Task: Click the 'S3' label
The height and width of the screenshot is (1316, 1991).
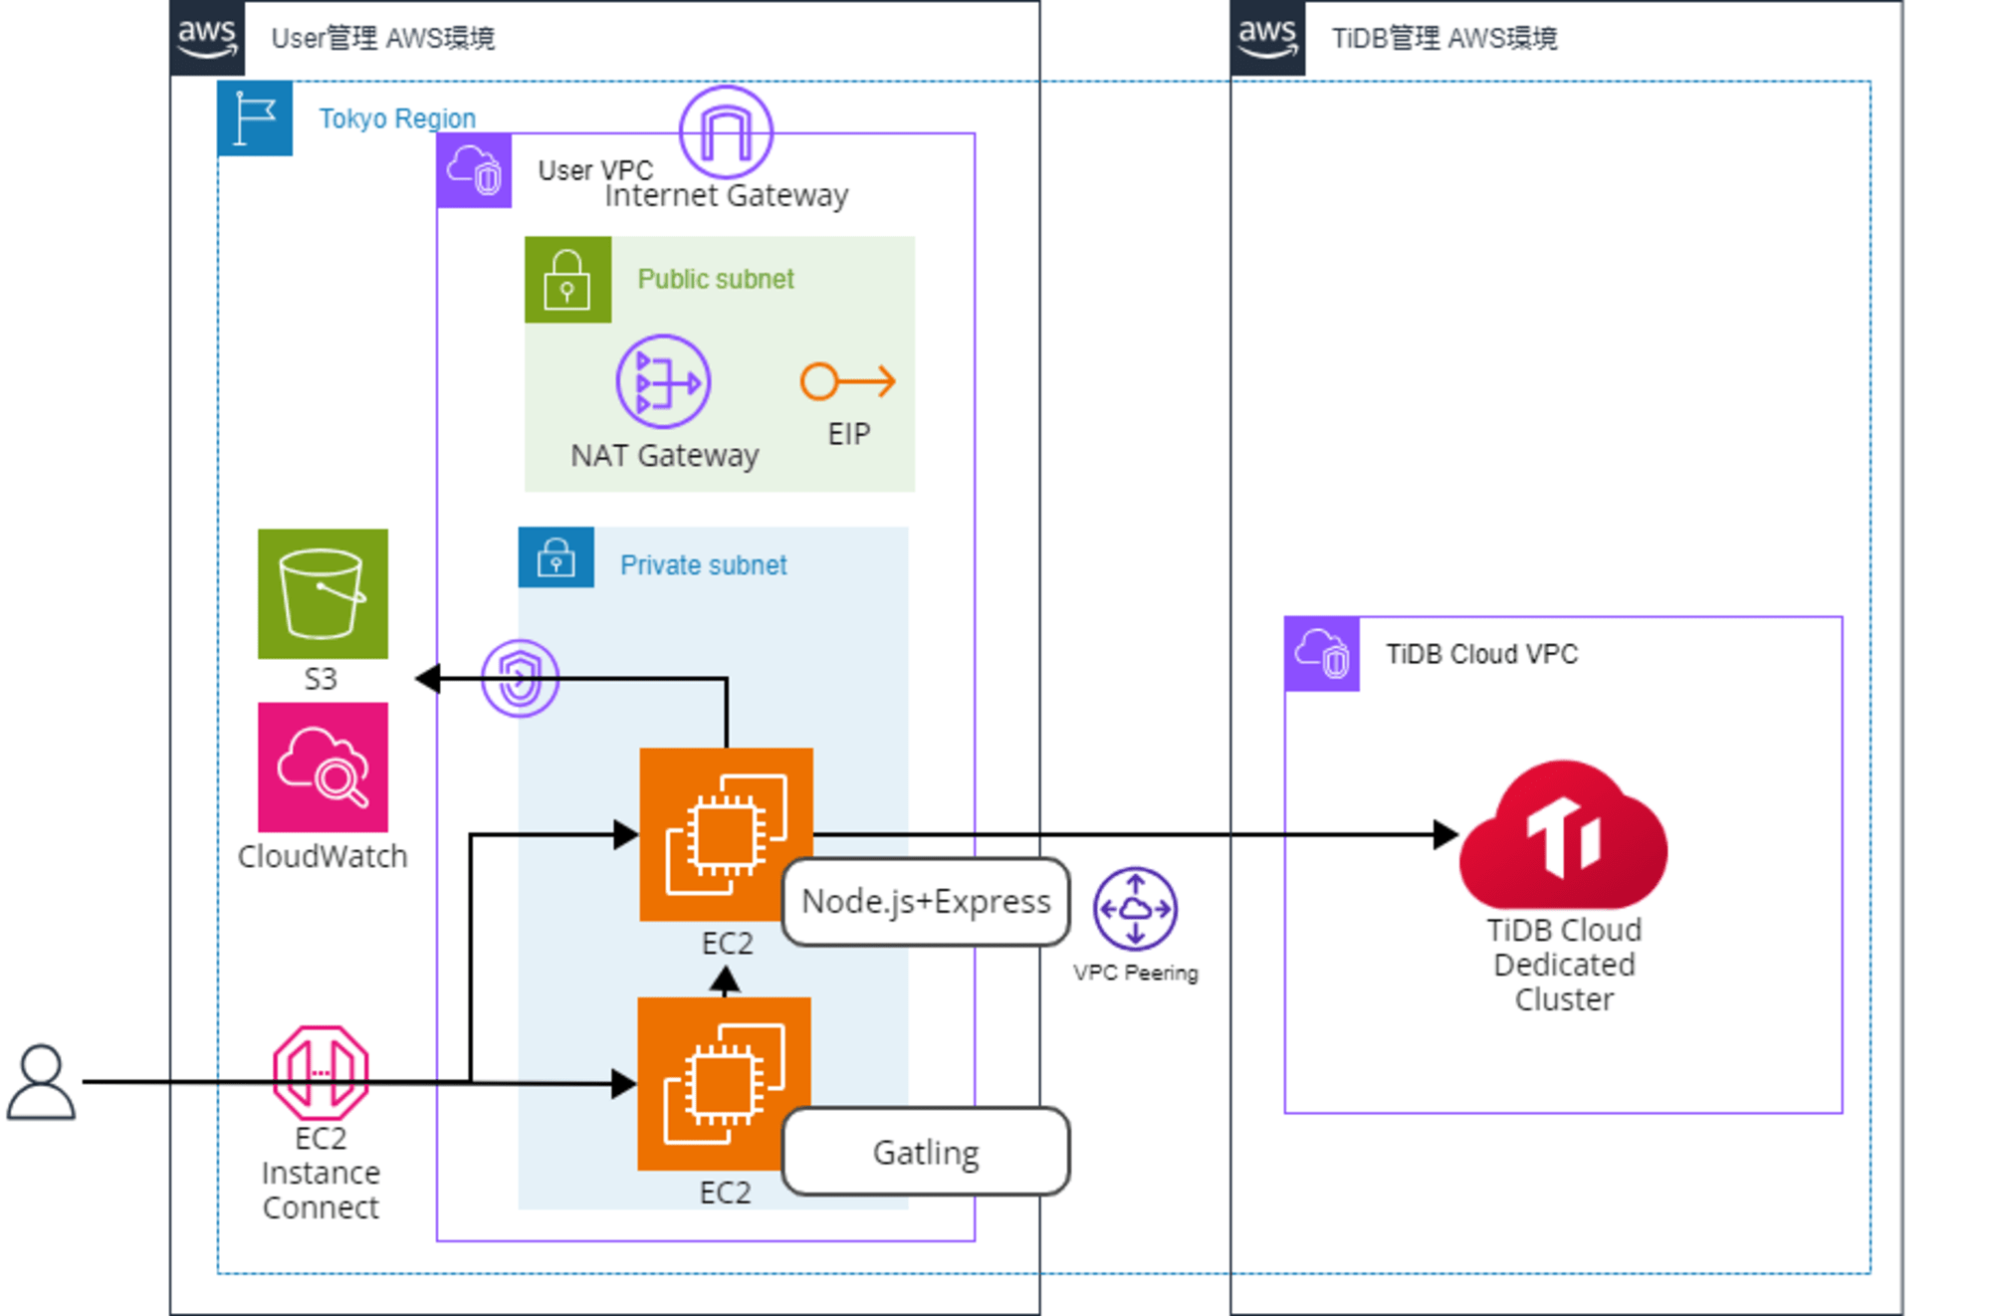Action: [321, 679]
